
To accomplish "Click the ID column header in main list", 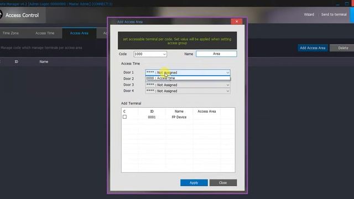I will (x=16, y=61).
